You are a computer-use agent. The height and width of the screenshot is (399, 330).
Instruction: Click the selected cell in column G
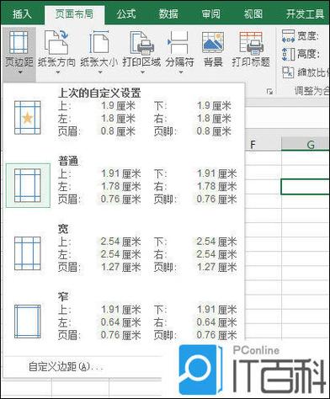coord(306,187)
